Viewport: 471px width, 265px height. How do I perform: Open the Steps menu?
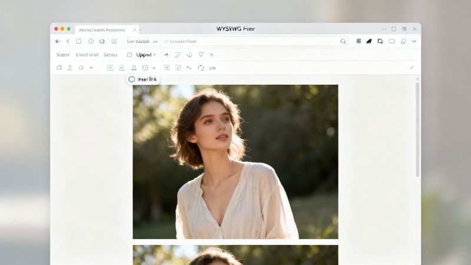point(63,55)
